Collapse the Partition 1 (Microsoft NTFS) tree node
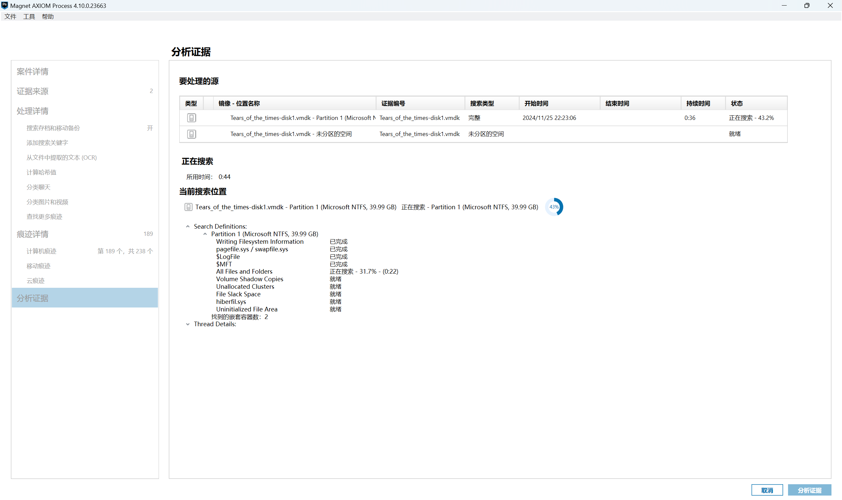Viewport: 842px width, 500px height. [x=205, y=234]
